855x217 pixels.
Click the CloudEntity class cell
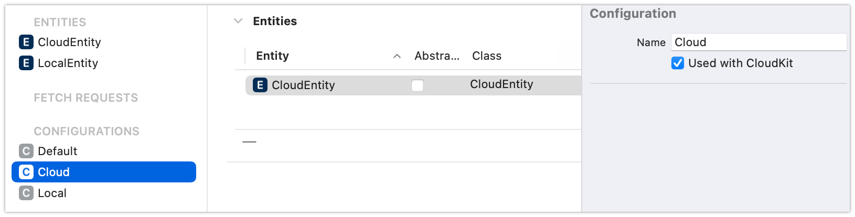(x=501, y=84)
